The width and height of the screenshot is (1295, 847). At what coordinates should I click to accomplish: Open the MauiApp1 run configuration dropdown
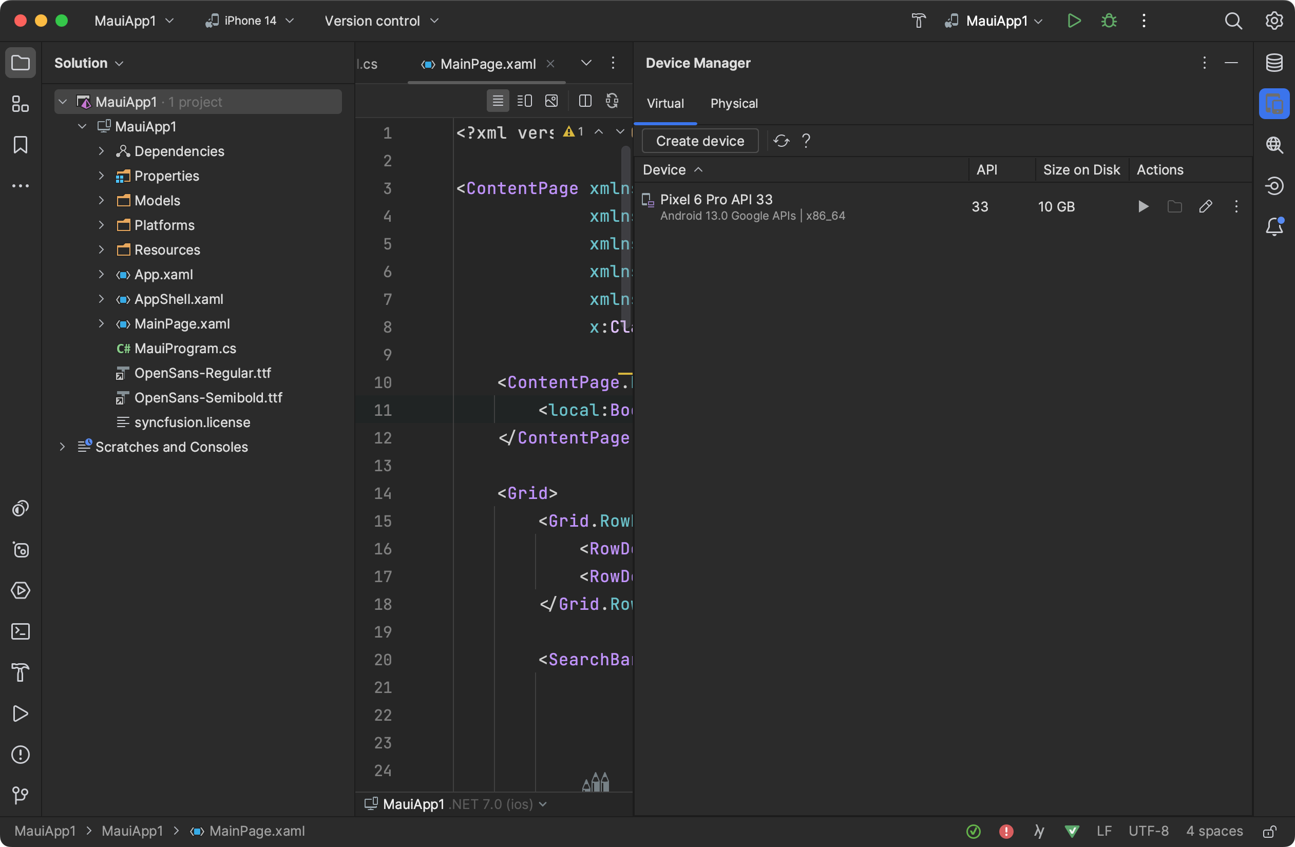coord(994,21)
